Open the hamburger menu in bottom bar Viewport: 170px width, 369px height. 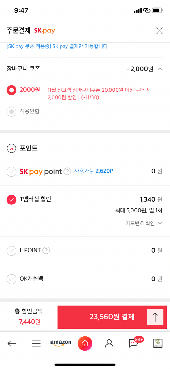tap(36, 343)
